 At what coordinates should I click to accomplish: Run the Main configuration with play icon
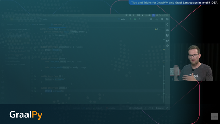pyautogui.click(x=131, y=19)
